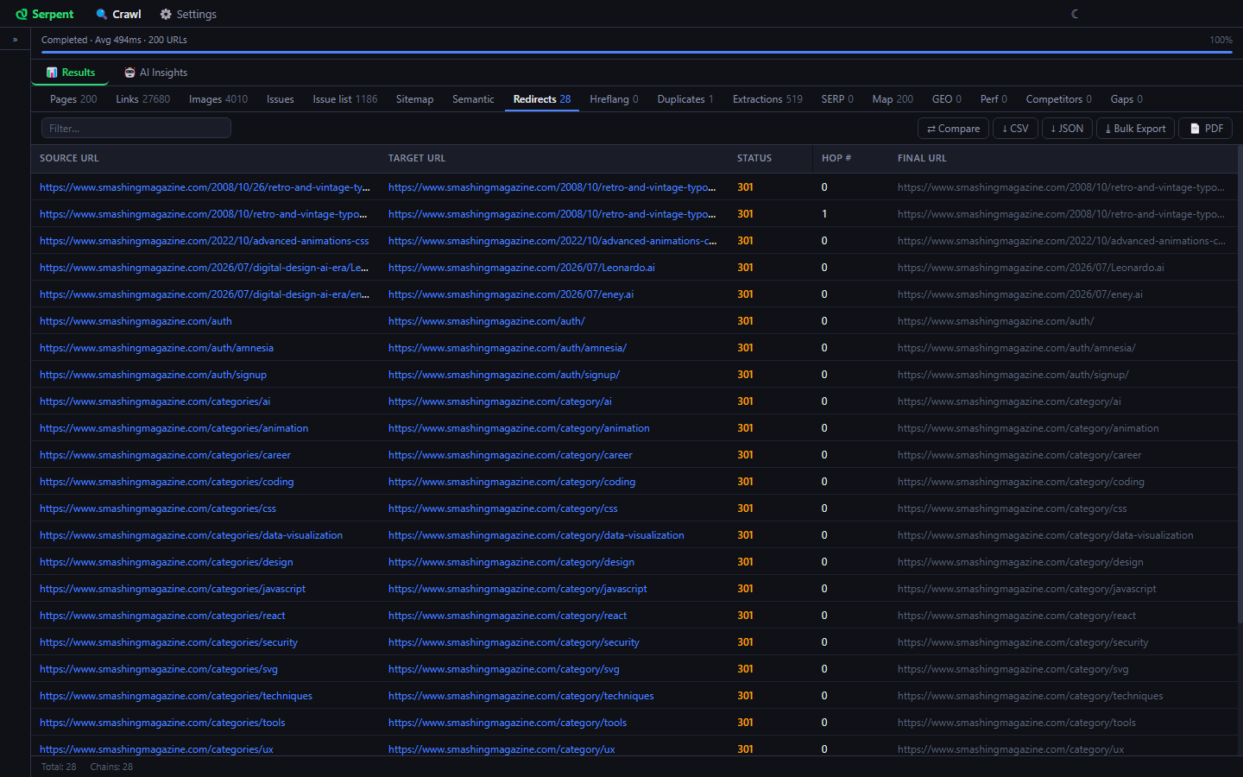Open the Gaps tab

click(1126, 99)
